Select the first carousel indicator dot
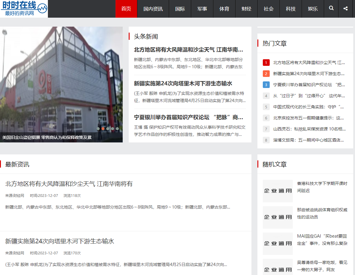 [98, 129]
